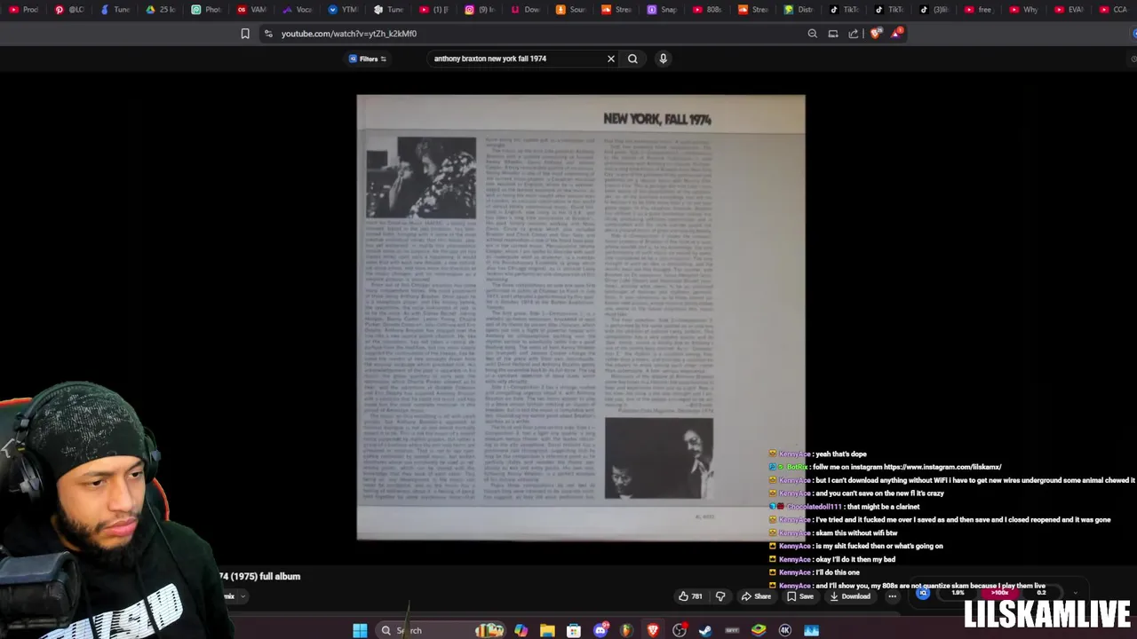The image size is (1137, 639).
Task: Click the Share button below the video
Action: 756,596
